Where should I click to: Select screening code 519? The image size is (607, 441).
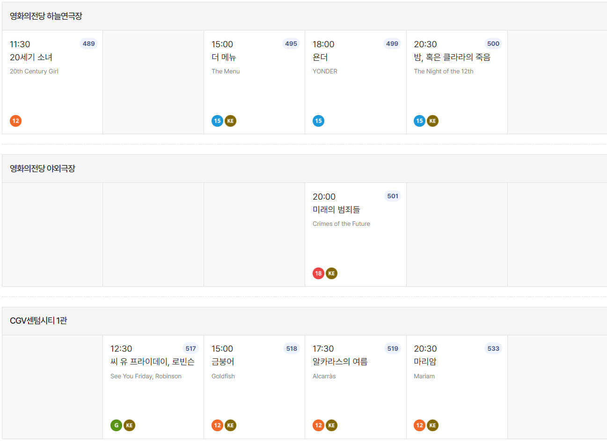click(393, 348)
